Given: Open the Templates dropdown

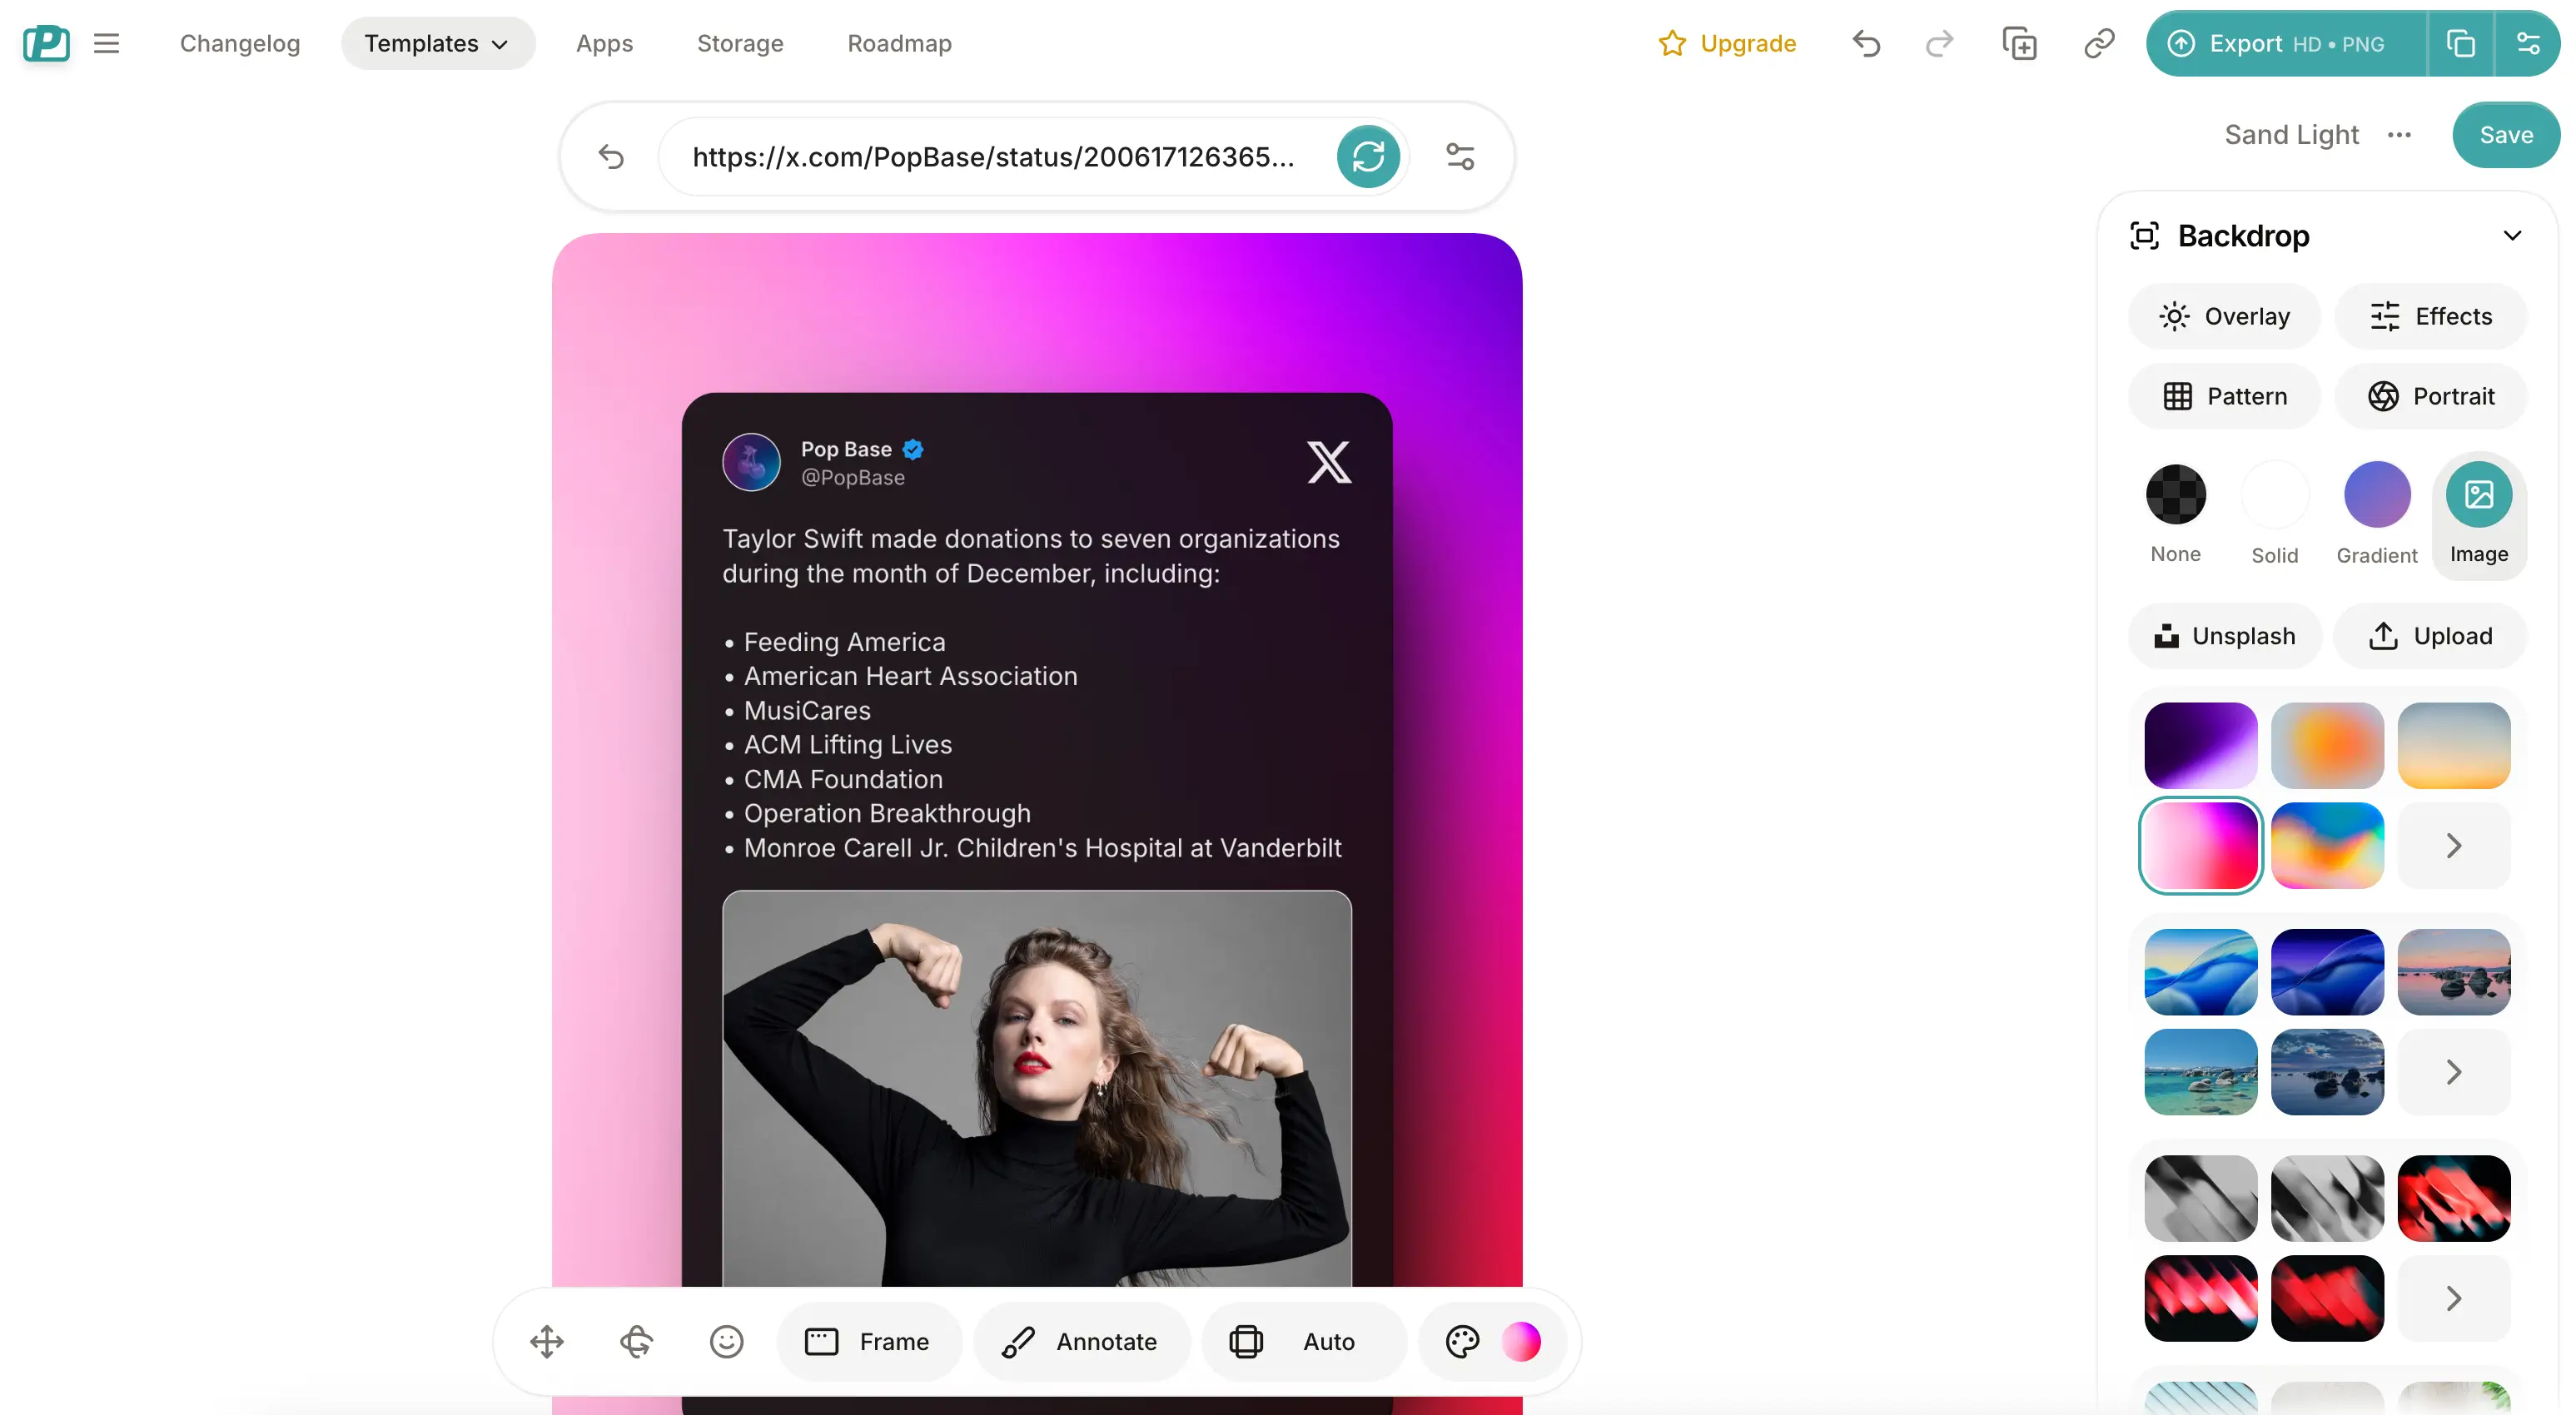Looking at the screenshot, I should [438, 43].
